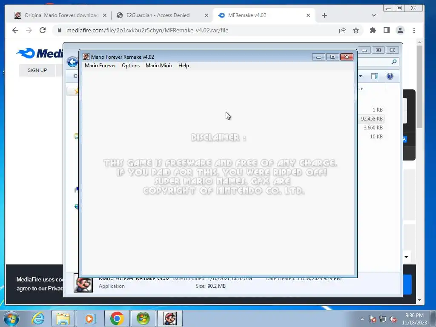This screenshot has height=327, width=436.
Task: Select the 3,660 KB file row
Action: (373, 128)
